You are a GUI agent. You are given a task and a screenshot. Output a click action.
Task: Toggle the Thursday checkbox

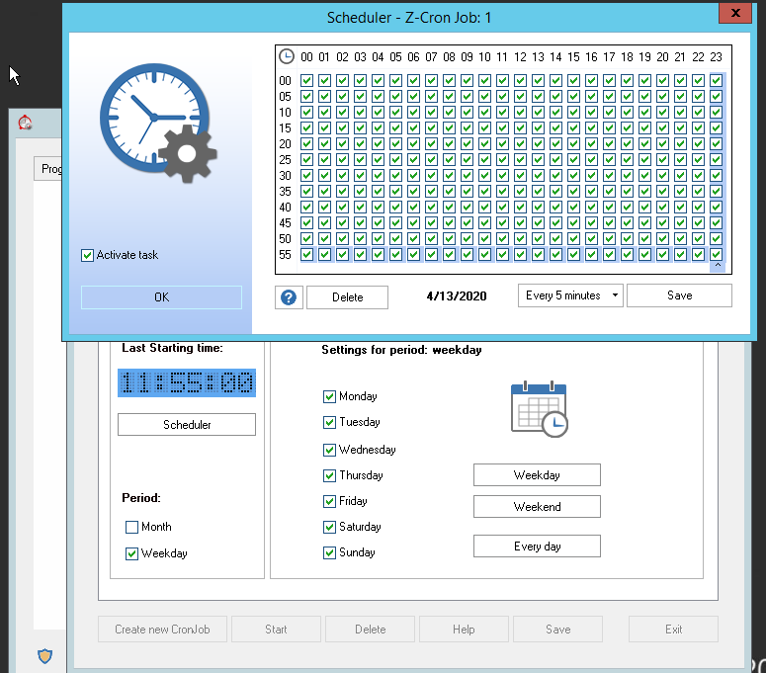[329, 475]
